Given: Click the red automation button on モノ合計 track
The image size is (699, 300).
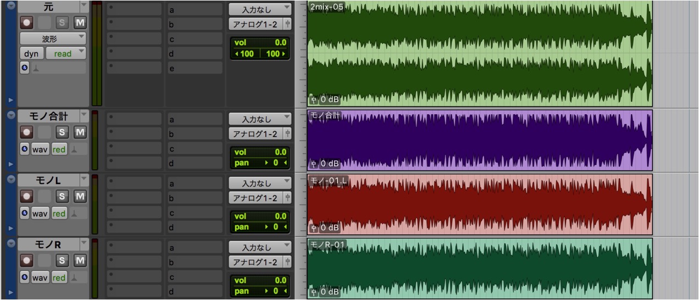Looking at the screenshot, I should click(59, 149).
